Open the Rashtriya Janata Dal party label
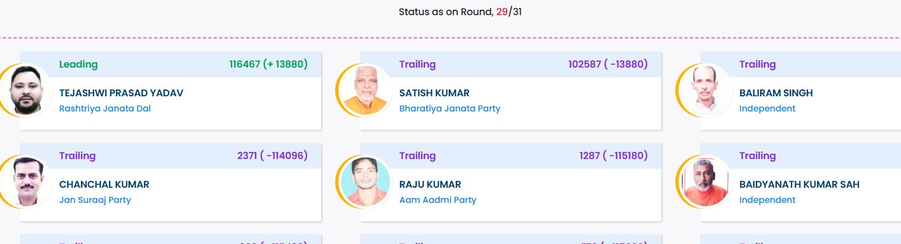 105,108
